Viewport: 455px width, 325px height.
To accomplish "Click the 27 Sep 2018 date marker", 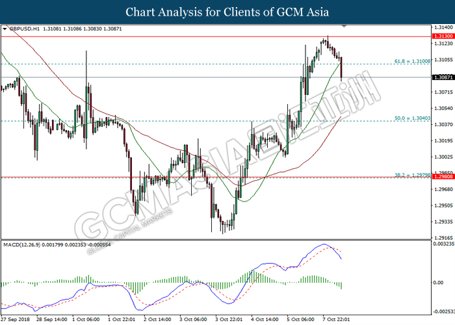I will click(16, 319).
